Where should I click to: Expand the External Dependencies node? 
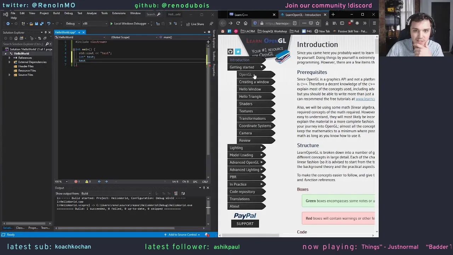[x=10, y=62]
